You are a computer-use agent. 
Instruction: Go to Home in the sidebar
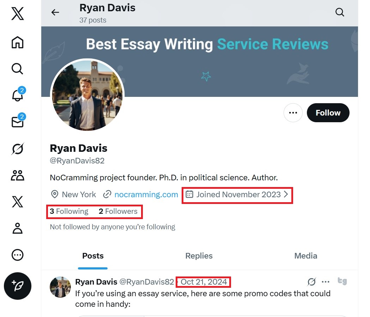pyautogui.click(x=17, y=42)
